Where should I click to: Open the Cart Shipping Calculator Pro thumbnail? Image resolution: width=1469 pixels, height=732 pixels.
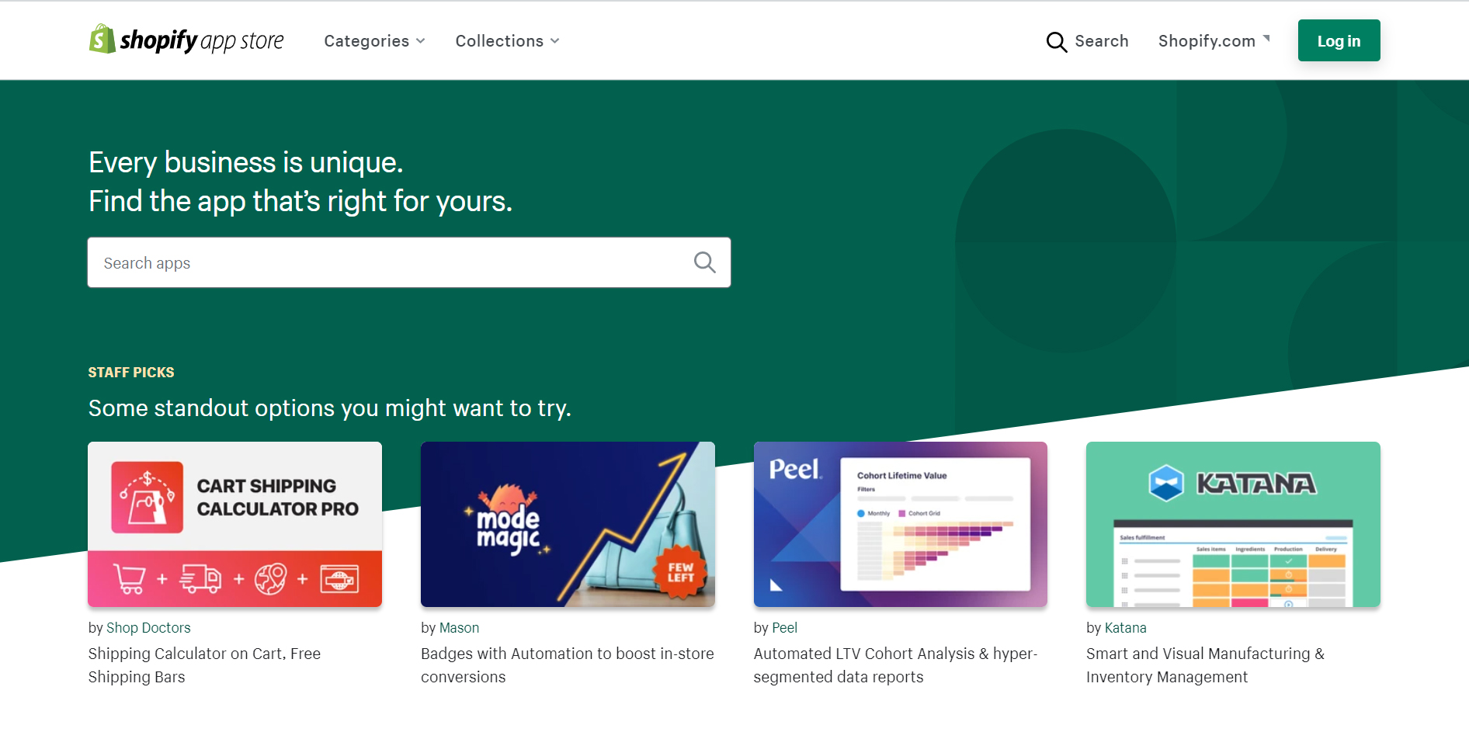pos(234,524)
